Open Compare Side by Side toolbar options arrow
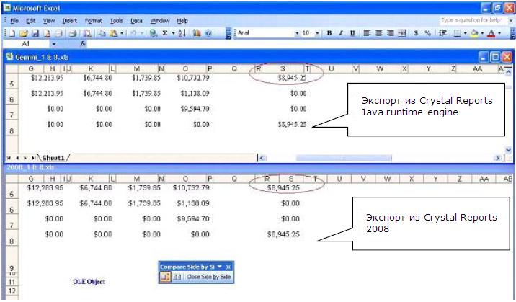516x302 pixels. tap(220, 267)
